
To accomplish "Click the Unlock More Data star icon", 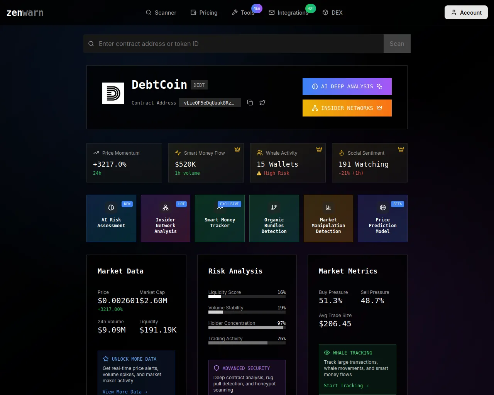I will pos(106,359).
